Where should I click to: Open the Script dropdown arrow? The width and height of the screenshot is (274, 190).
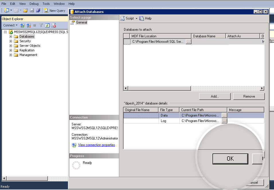pyautogui.click(x=136, y=18)
